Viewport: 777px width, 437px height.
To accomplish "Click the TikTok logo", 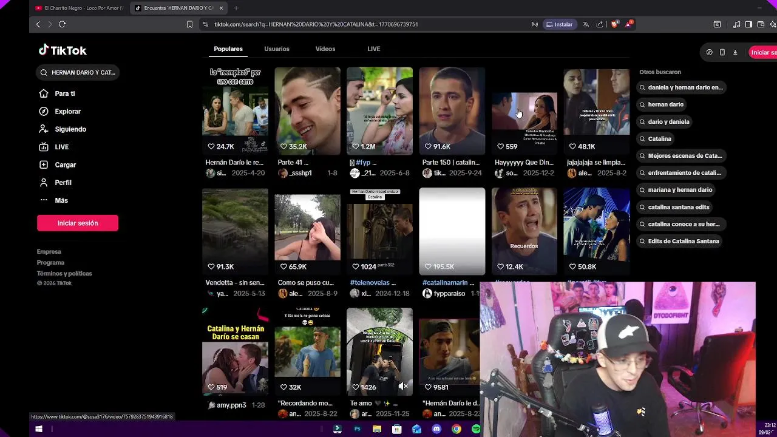I will click(63, 50).
